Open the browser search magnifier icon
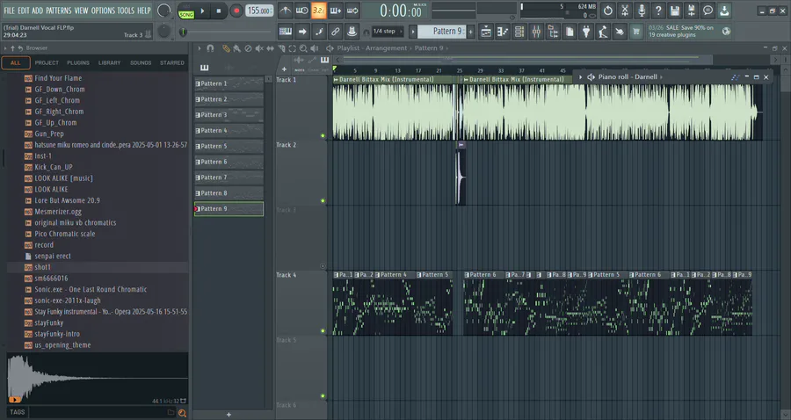This screenshot has height=420, width=791. (182, 413)
